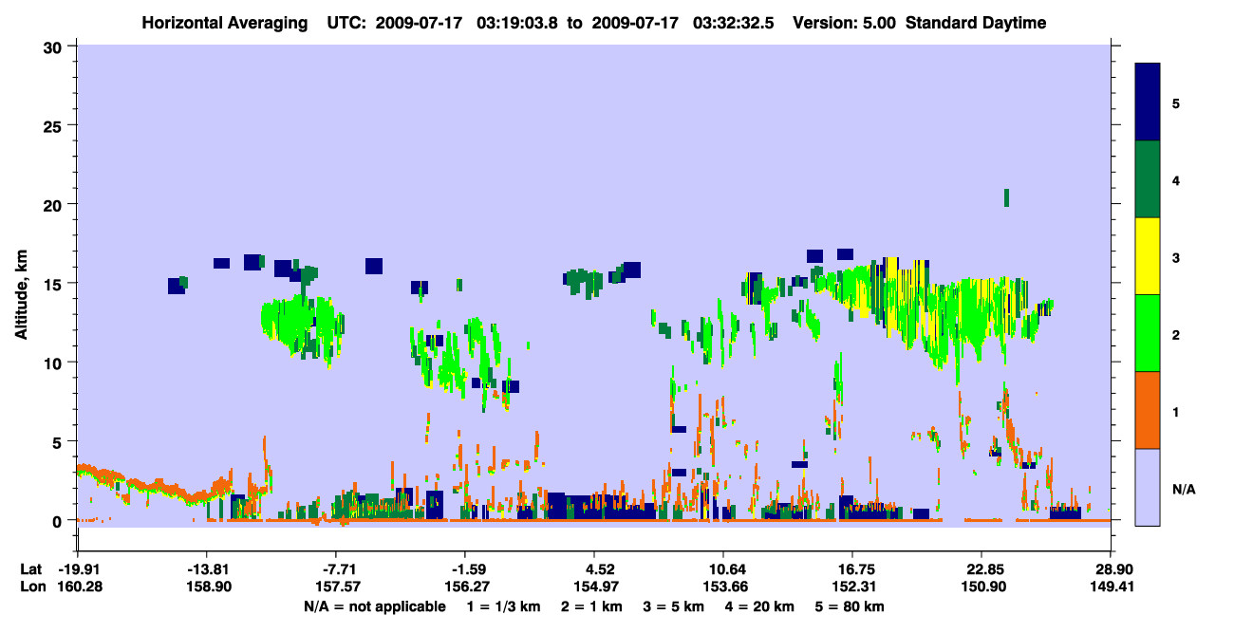The image size is (1234, 633).
Task: Click the dark green level 4 colorbar segment
Action: 1148,179
